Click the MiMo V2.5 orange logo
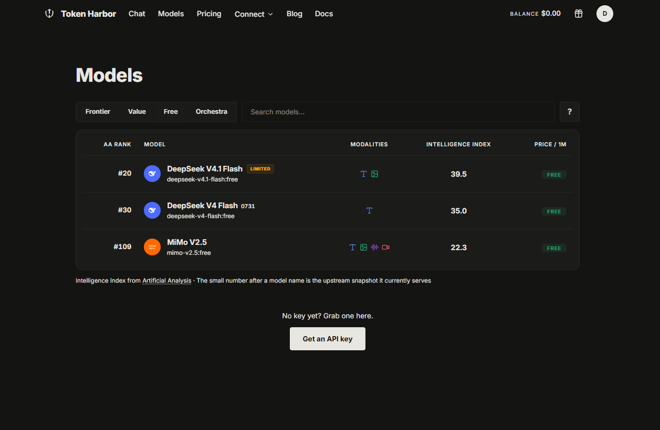Image resolution: width=660 pixels, height=430 pixels. click(x=152, y=247)
